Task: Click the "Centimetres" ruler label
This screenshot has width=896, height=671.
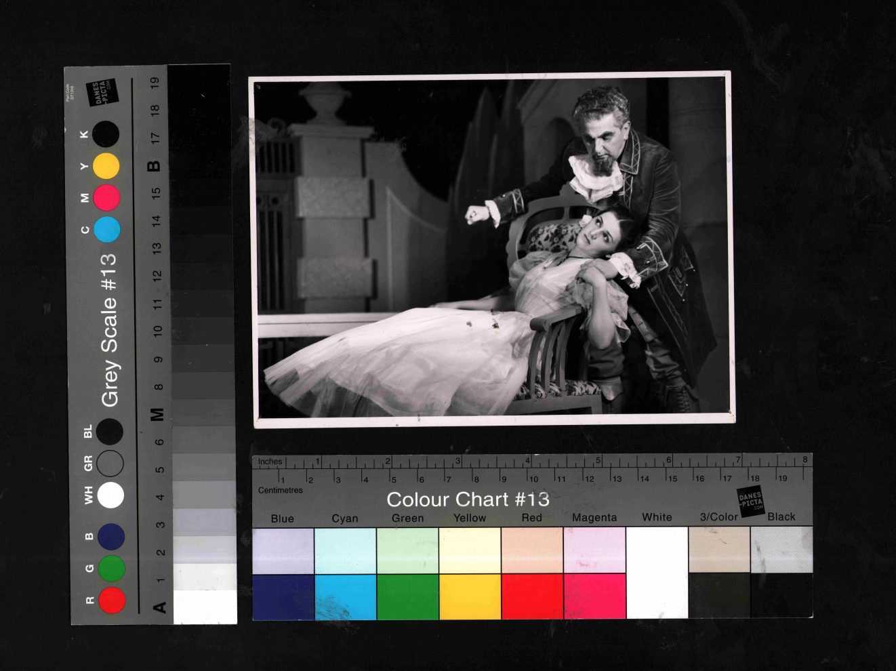Action: 281,490
